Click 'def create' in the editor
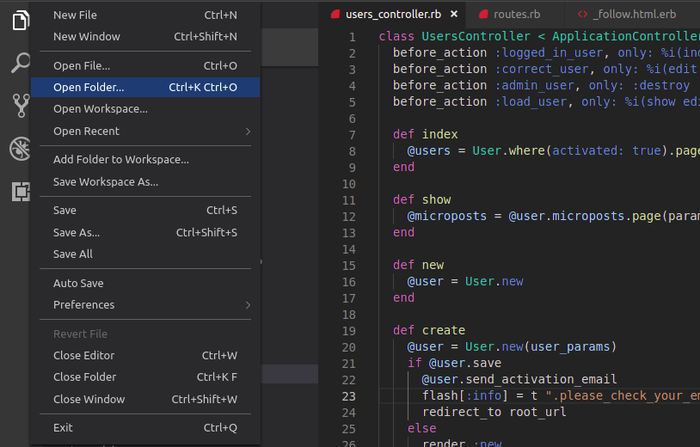Screen dimensions: 700x447 [x=429, y=330]
